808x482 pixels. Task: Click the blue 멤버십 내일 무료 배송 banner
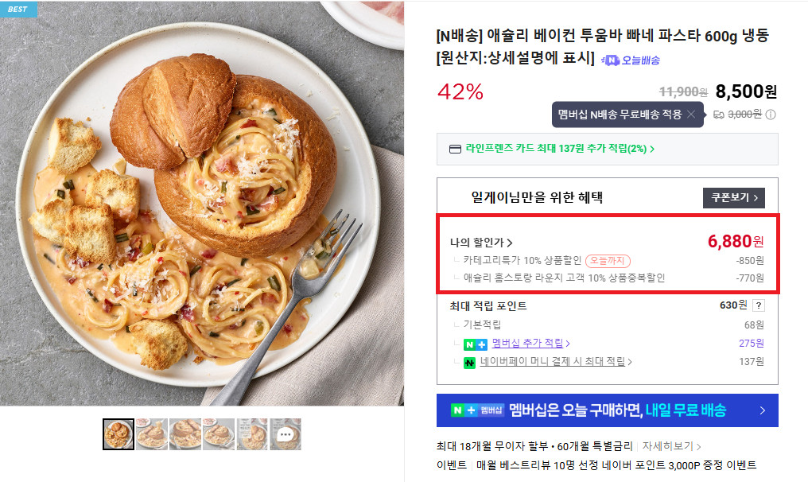(607, 410)
